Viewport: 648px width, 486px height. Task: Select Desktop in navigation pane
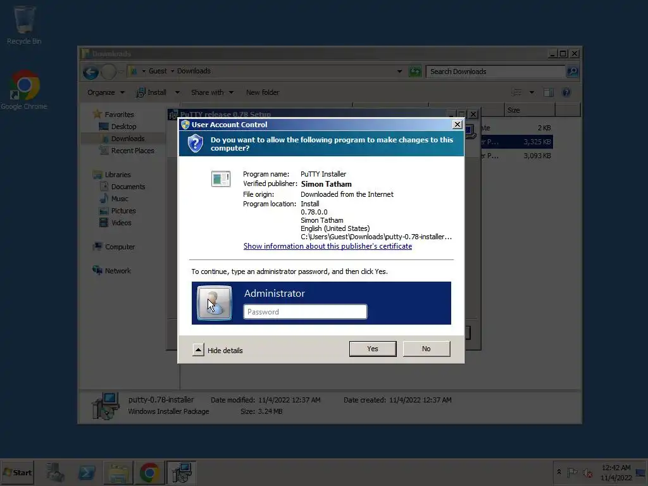click(123, 127)
